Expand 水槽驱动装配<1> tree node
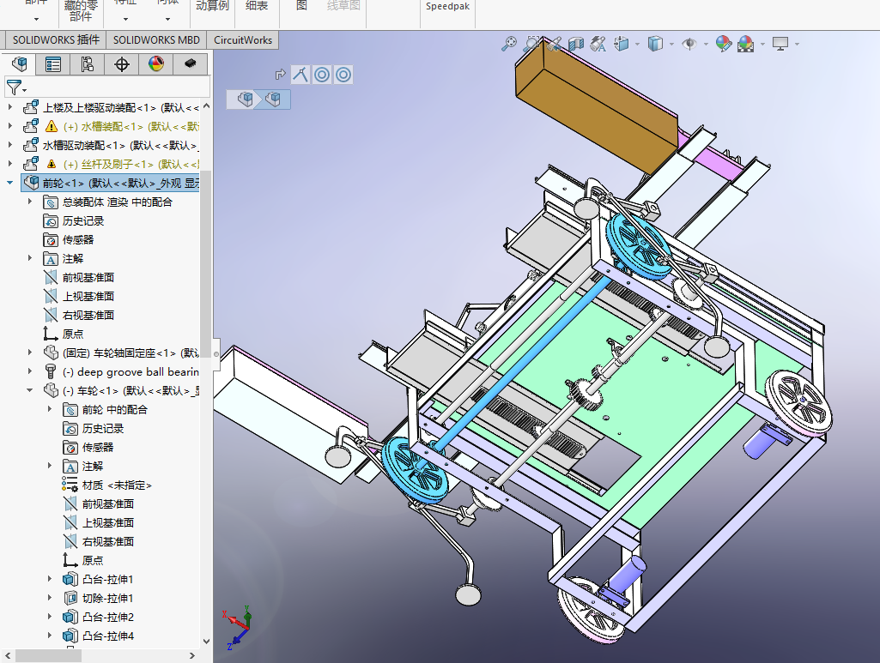The height and width of the screenshot is (663, 880). (10, 145)
